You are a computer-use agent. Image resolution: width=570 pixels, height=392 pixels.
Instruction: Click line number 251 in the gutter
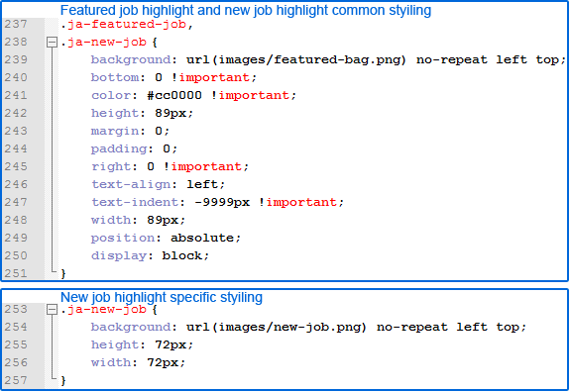click(x=16, y=273)
